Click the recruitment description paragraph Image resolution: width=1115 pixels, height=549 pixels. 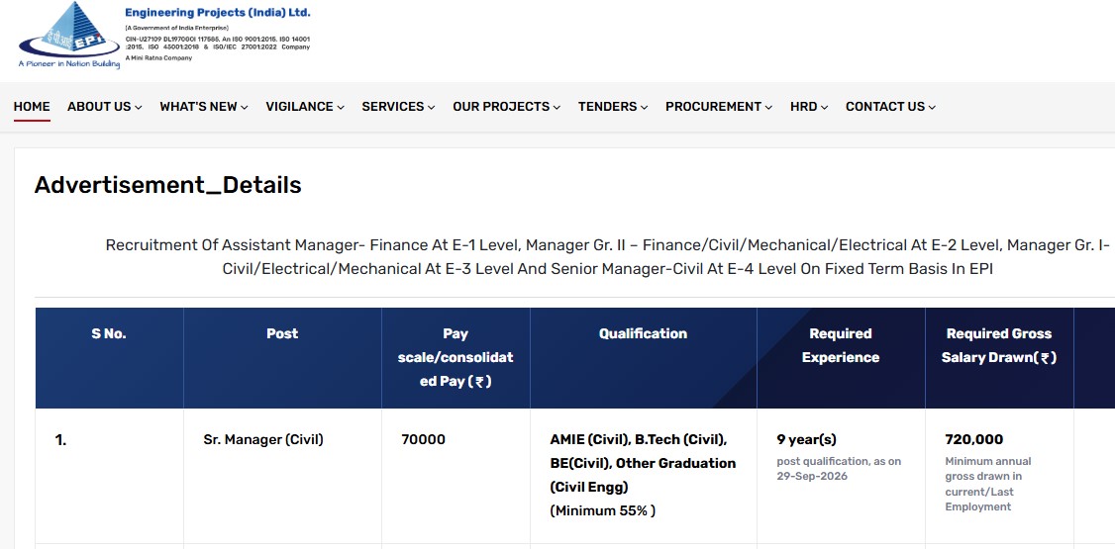(x=607, y=257)
